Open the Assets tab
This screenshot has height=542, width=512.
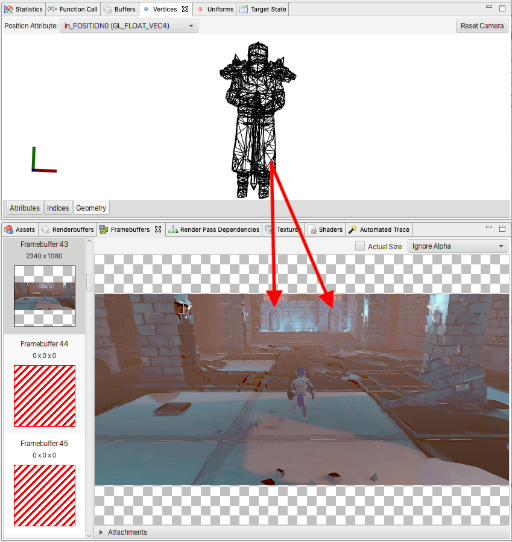point(21,229)
